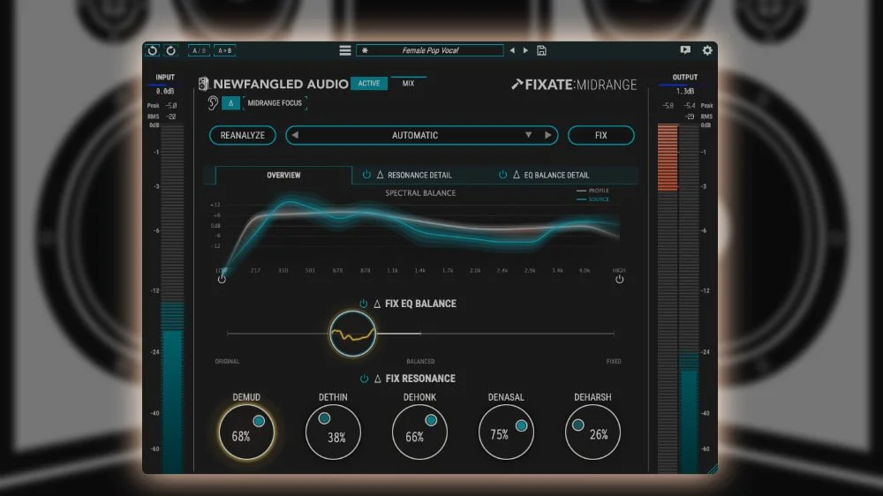Screen dimensions: 883x496
Task: Open the help tooltip speech icon
Action: [685, 50]
